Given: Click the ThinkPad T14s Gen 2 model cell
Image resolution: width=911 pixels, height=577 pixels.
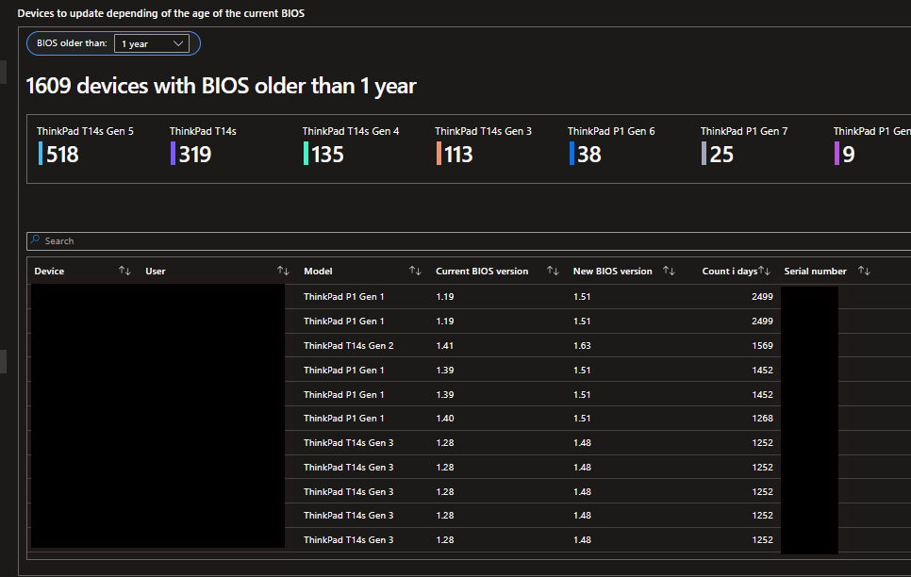Looking at the screenshot, I should pyautogui.click(x=349, y=346).
